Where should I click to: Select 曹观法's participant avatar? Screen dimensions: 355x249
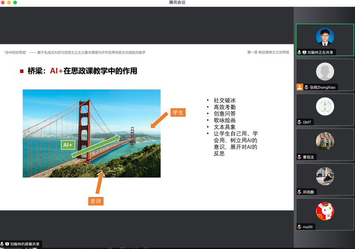point(325,141)
